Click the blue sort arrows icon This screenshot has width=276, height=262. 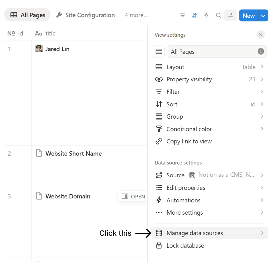194,15
